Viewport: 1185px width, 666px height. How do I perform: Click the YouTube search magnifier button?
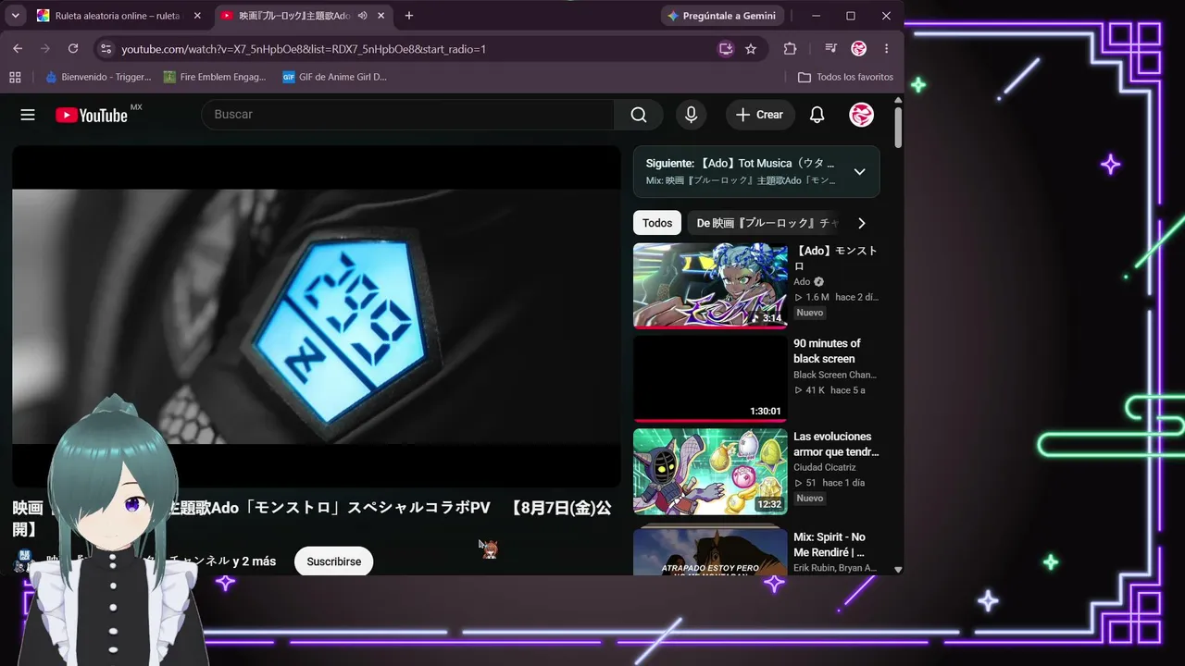coord(639,115)
